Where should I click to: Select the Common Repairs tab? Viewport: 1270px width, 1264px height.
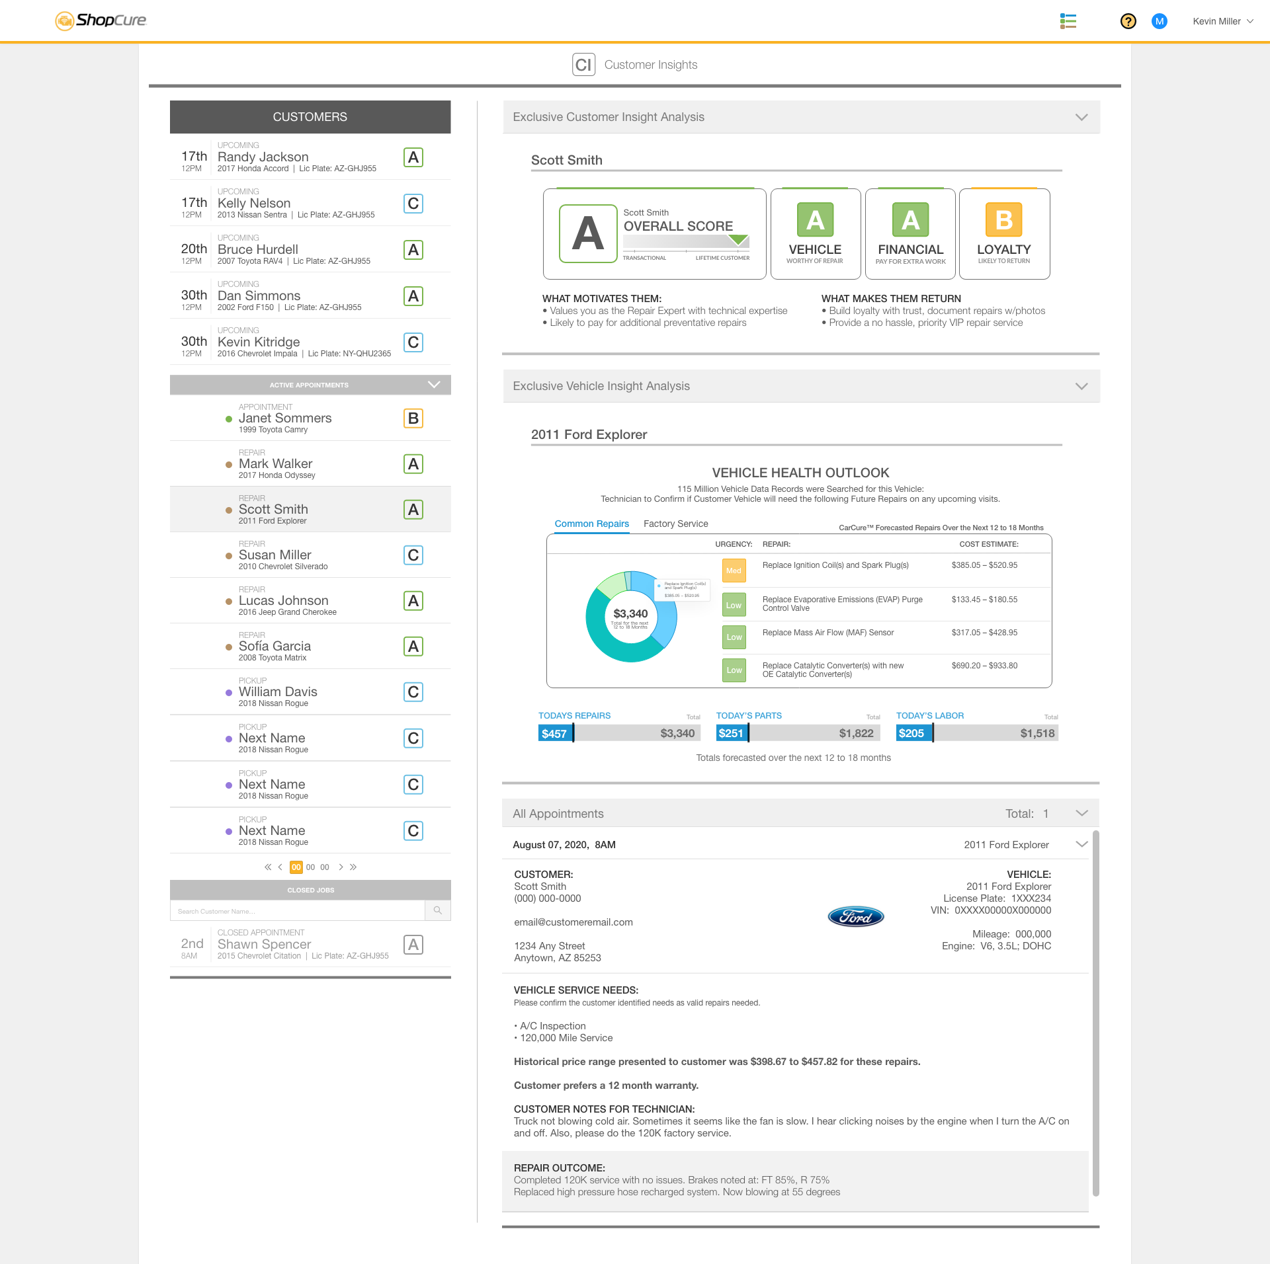click(x=591, y=524)
